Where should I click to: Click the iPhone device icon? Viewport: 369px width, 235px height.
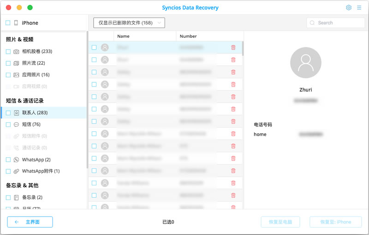pos(16,23)
